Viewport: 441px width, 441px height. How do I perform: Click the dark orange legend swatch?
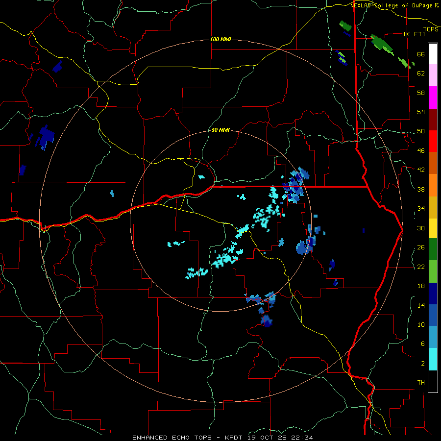tap(433, 163)
